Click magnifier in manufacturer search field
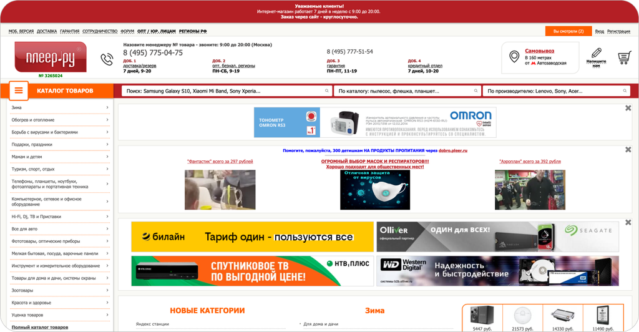 [x=625, y=91]
